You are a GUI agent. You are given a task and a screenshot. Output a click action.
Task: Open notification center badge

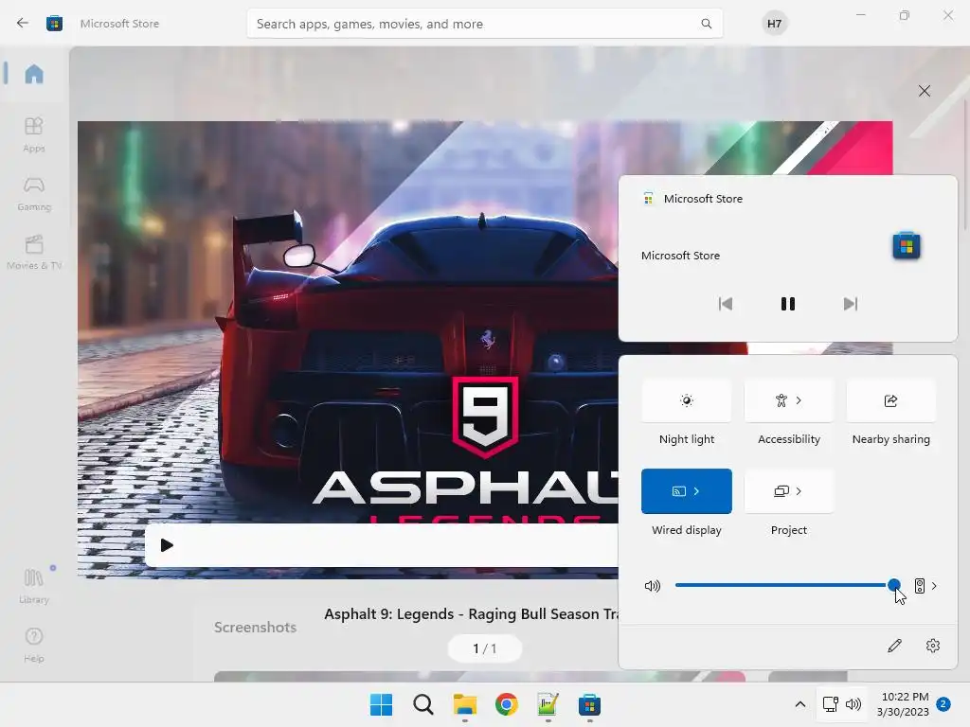(x=943, y=704)
